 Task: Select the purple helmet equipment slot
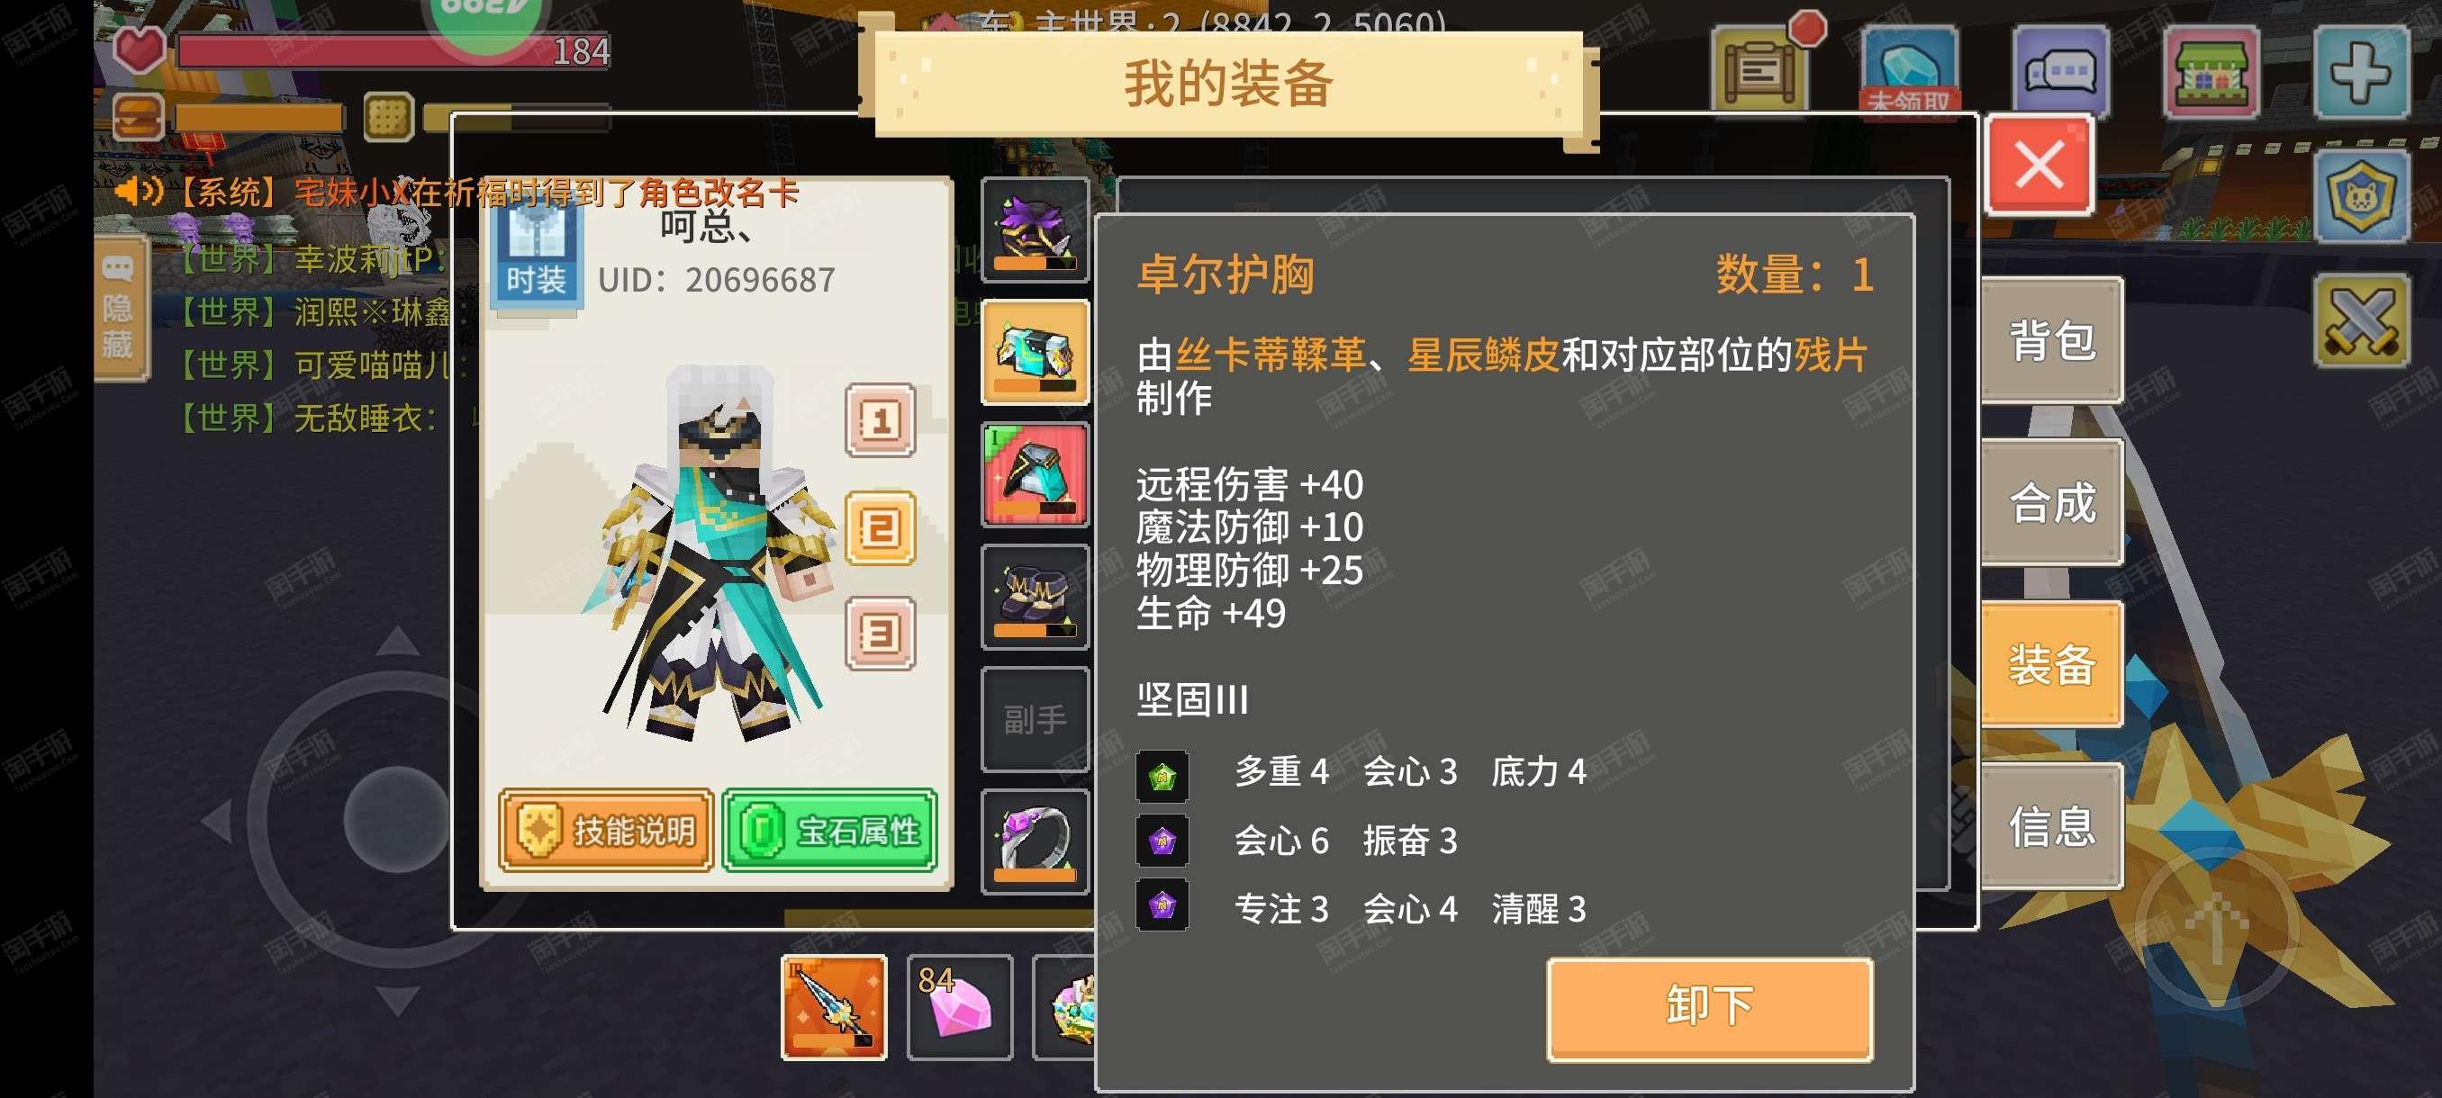[x=1035, y=230]
